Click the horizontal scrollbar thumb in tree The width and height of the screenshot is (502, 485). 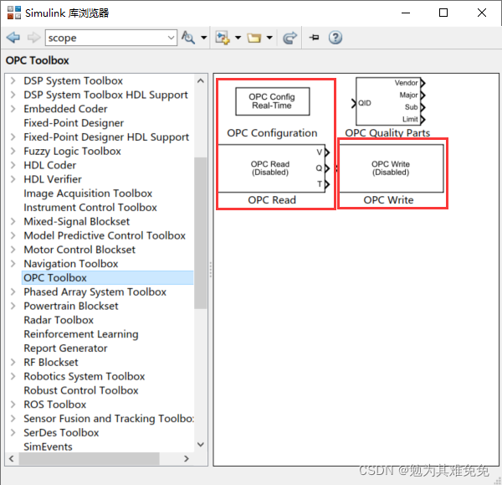click(x=90, y=458)
